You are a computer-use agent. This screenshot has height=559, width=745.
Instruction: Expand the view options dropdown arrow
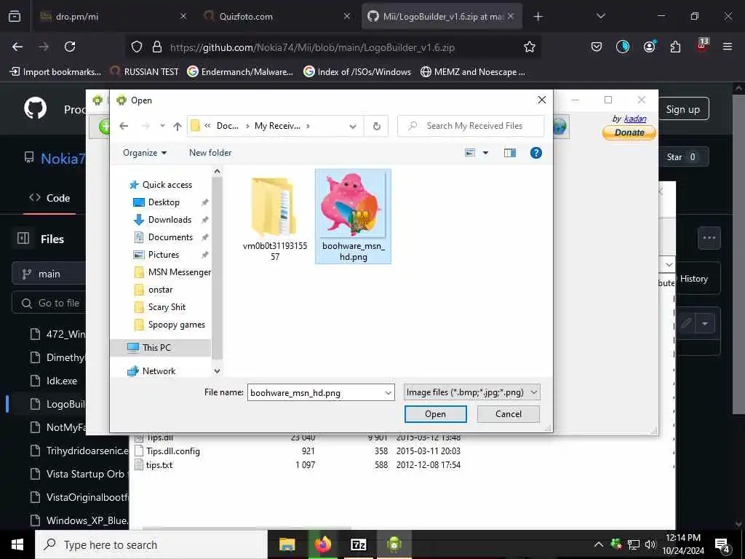coord(485,153)
